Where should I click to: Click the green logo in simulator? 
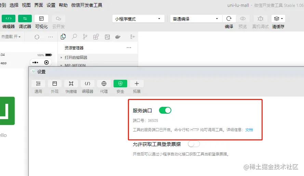[x=7, y=111]
